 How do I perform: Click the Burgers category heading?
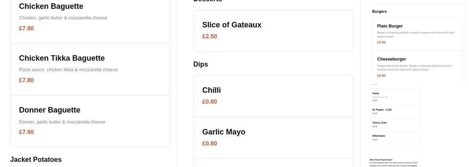tap(379, 12)
